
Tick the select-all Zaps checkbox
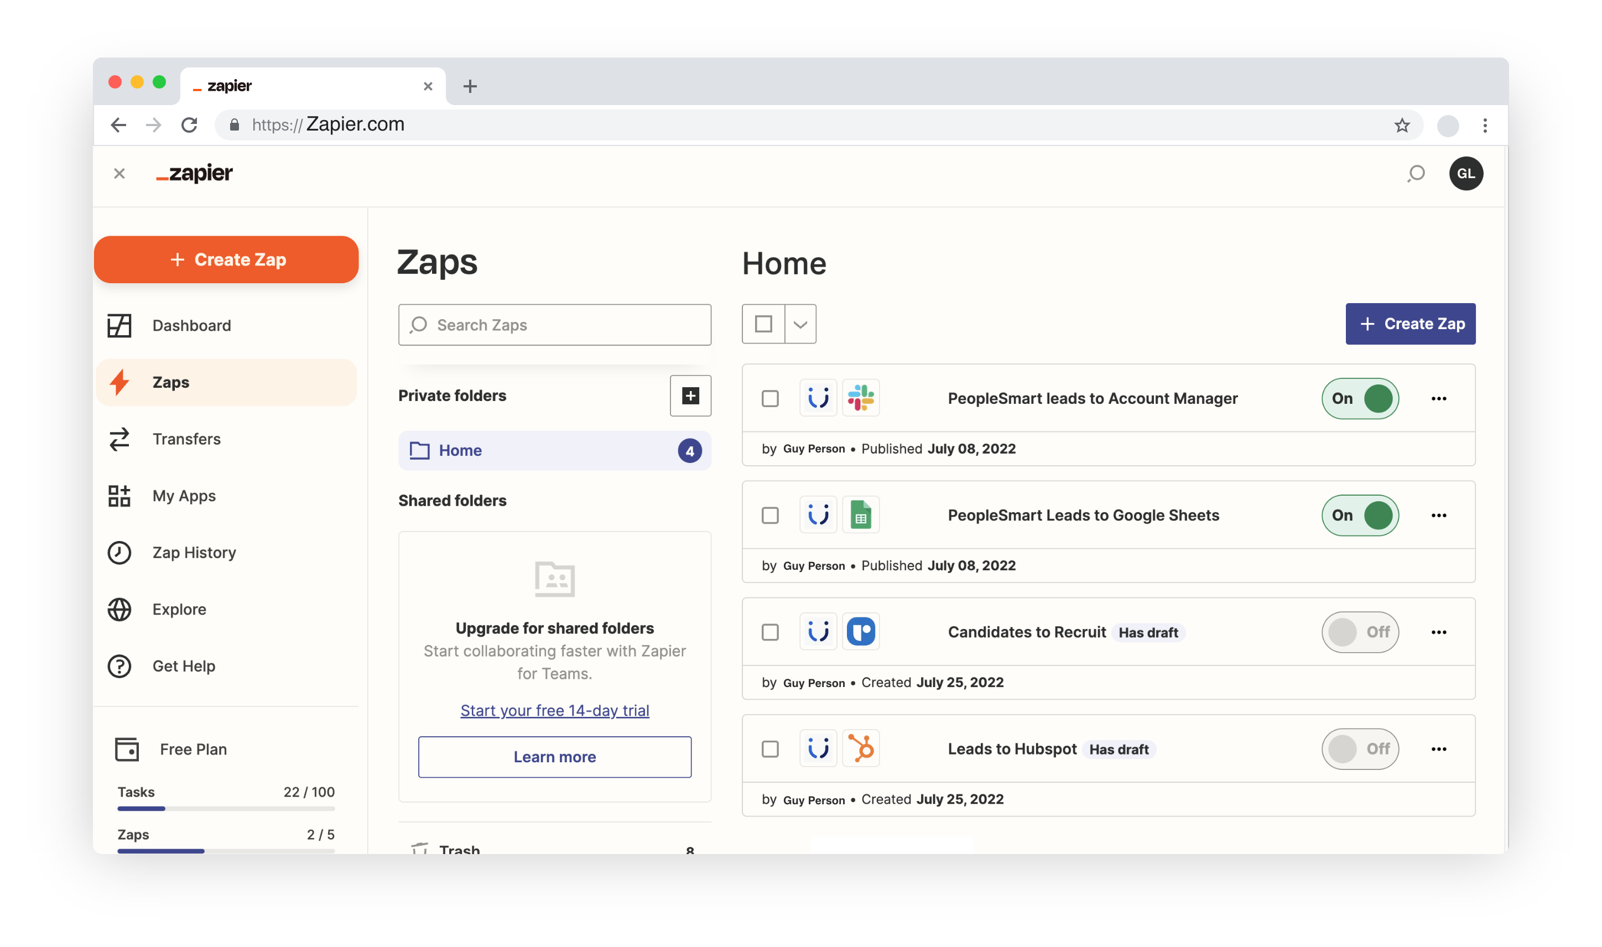click(x=763, y=324)
